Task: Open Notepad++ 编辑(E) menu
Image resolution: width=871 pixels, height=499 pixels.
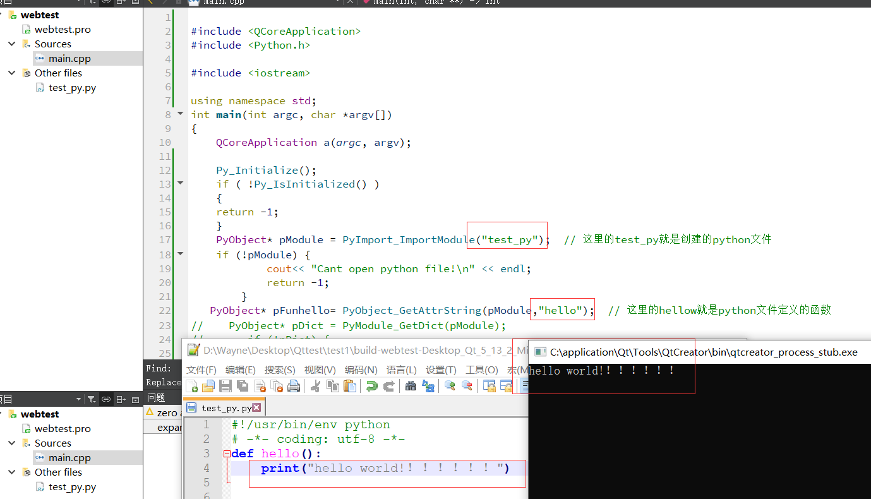Action: coord(240,370)
